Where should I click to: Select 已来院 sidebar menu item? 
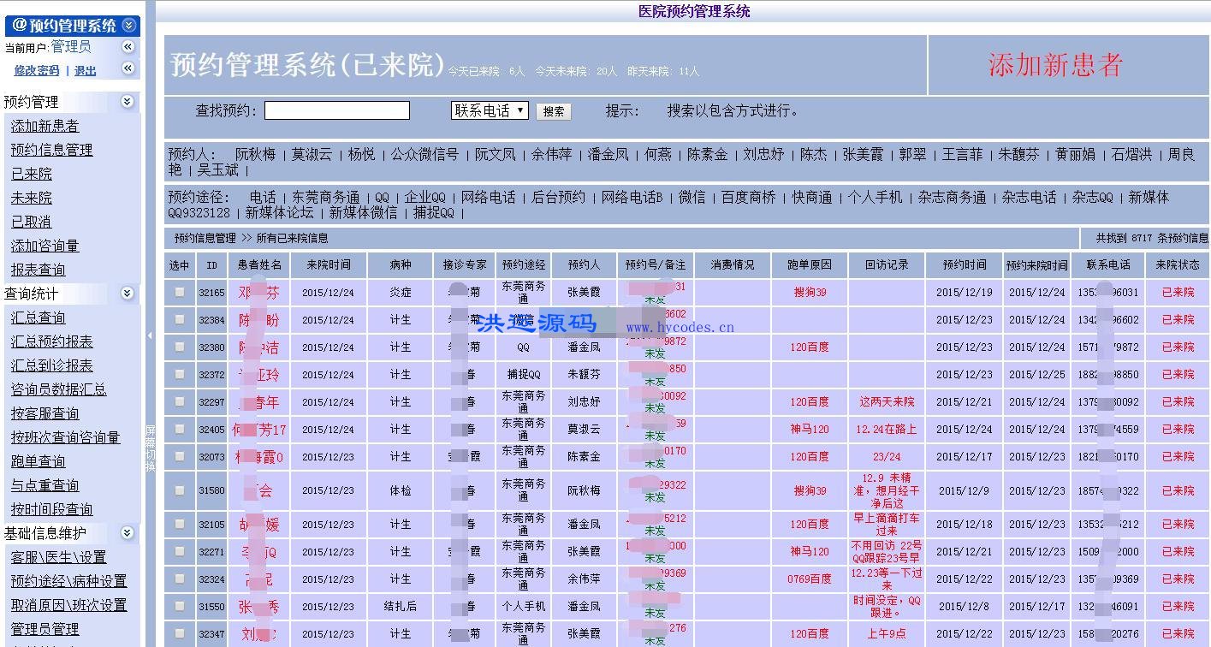(x=31, y=174)
